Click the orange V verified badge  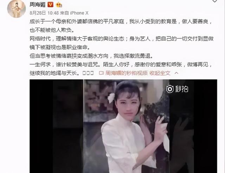pyautogui.click(x=50, y=5)
